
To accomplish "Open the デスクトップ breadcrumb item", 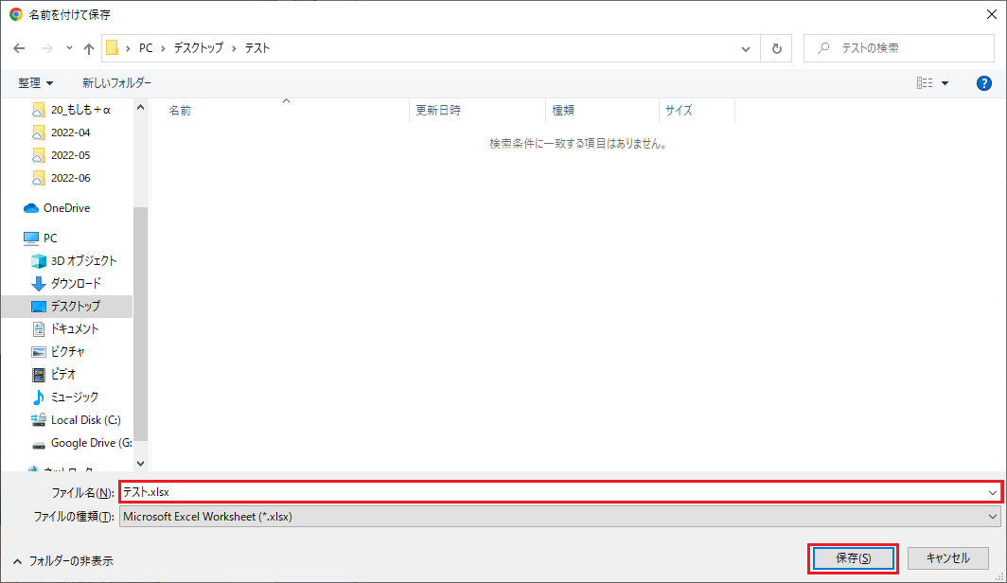I will (x=200, y=48).
